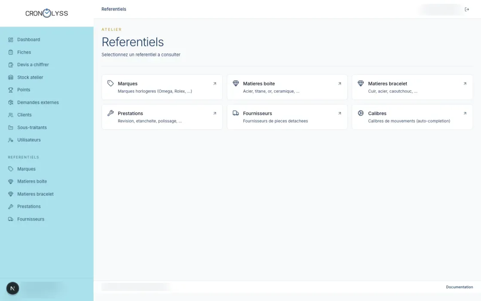Click 'Revision, etancheite, polissage, ...' description
Image resolution: width=481 pixels, height=301 pixels.
[x=150, y=121]
